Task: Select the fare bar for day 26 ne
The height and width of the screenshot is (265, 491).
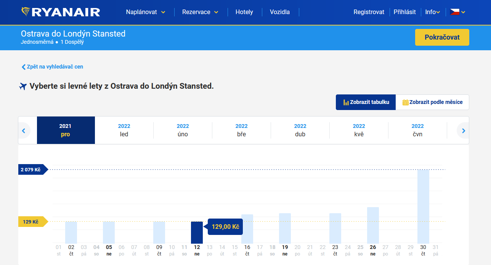Action: point(373,225)
